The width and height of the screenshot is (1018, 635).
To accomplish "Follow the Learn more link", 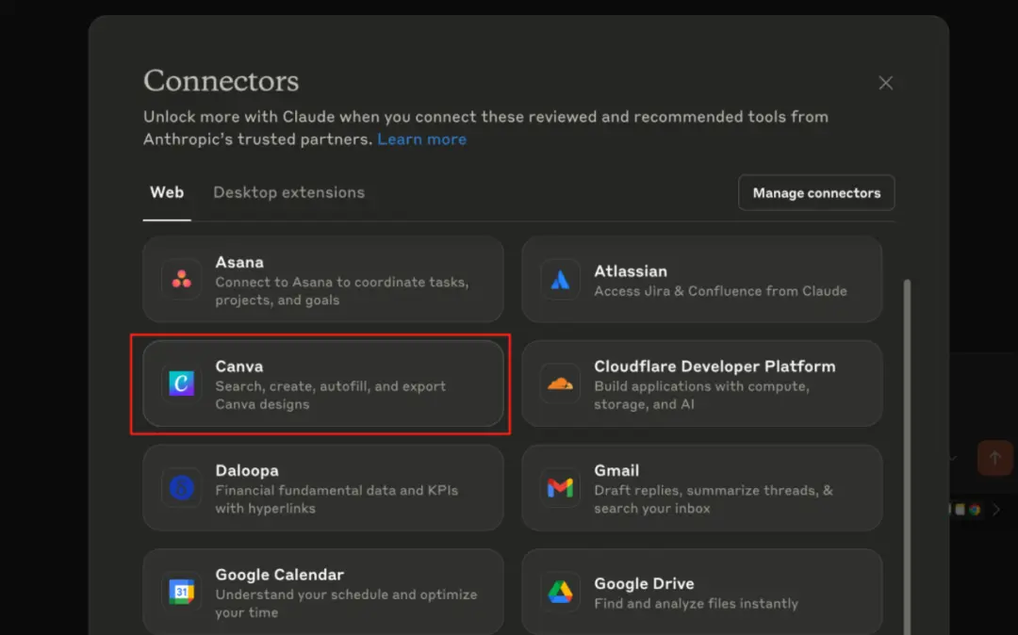I will coord(422,139).
